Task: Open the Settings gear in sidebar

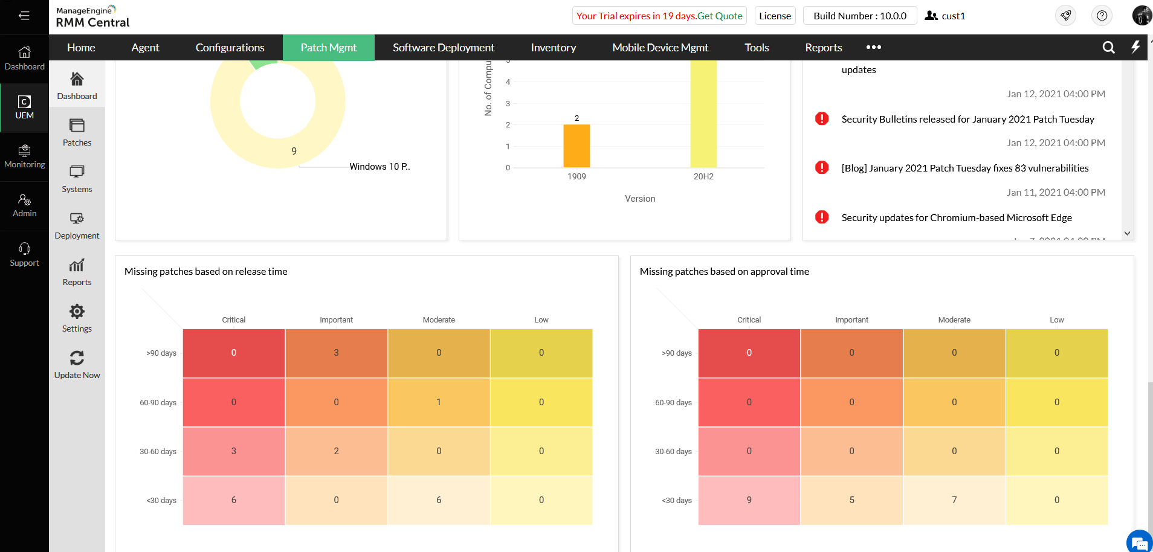Action: click(x=77, y=312)
